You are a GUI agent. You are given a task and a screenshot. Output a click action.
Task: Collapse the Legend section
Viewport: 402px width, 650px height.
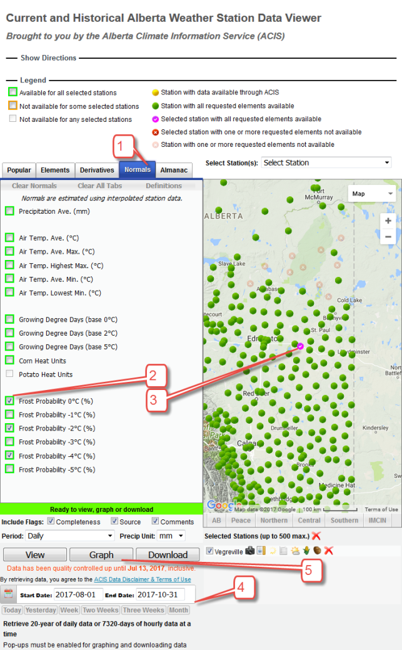coord(33,80)
